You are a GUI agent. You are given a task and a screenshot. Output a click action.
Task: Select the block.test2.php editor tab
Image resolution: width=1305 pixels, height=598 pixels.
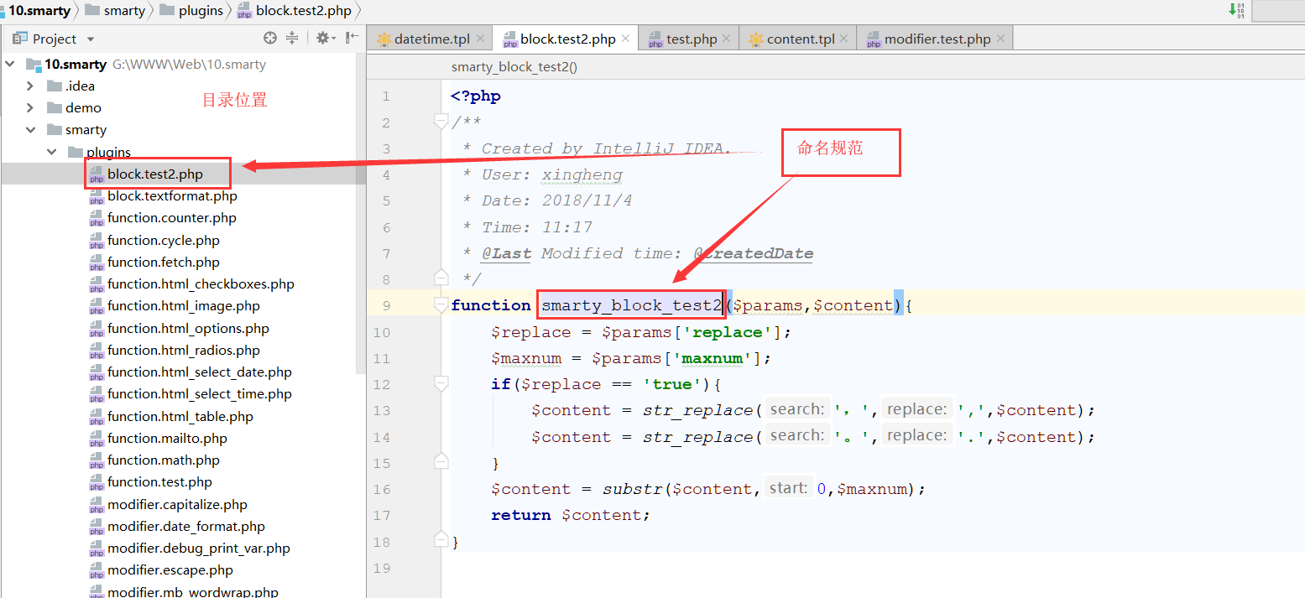(567, 39)
